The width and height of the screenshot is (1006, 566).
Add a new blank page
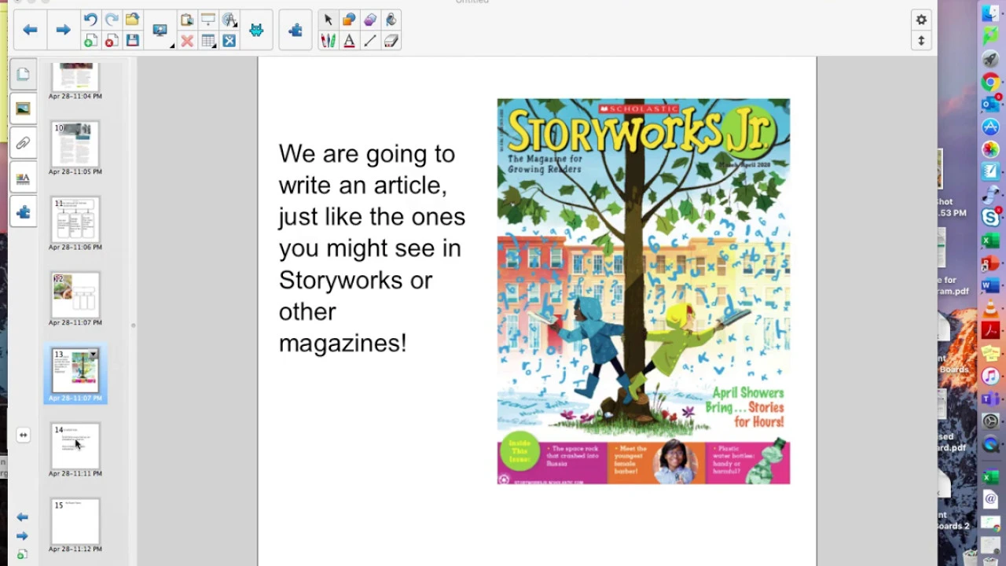(x=90, y=41)
